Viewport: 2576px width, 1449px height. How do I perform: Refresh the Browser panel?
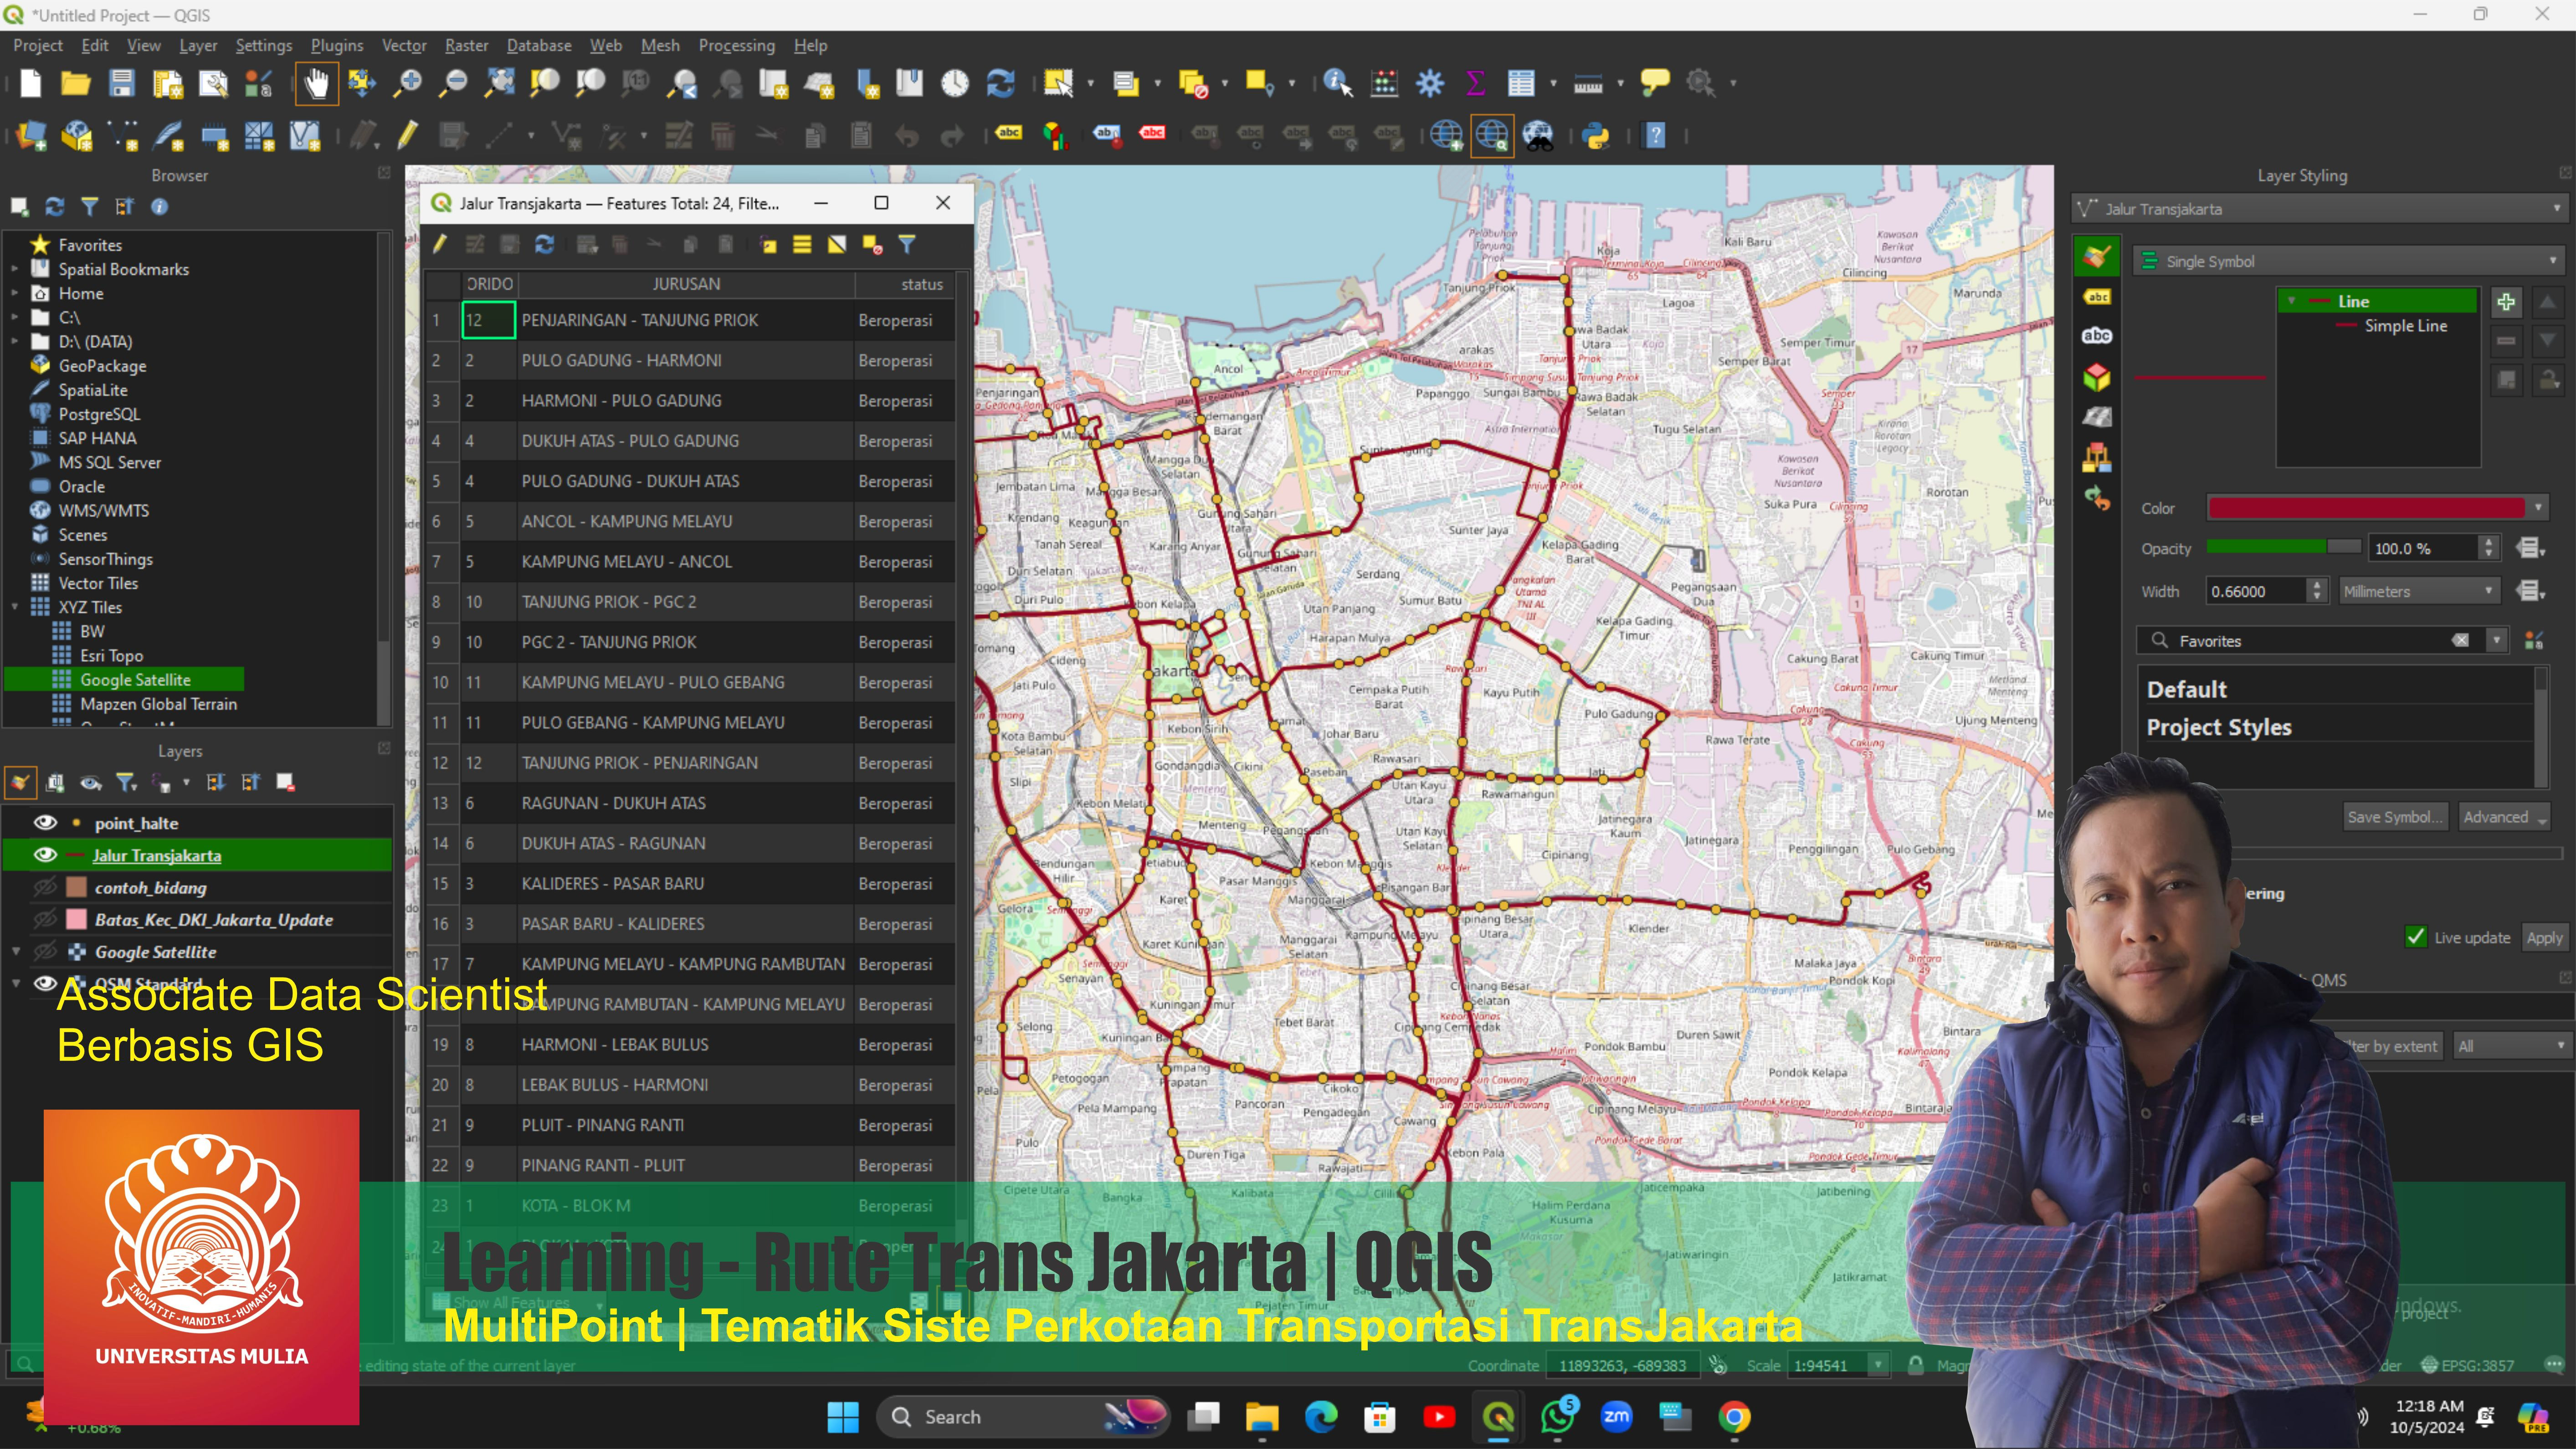[x=54, y=207]
